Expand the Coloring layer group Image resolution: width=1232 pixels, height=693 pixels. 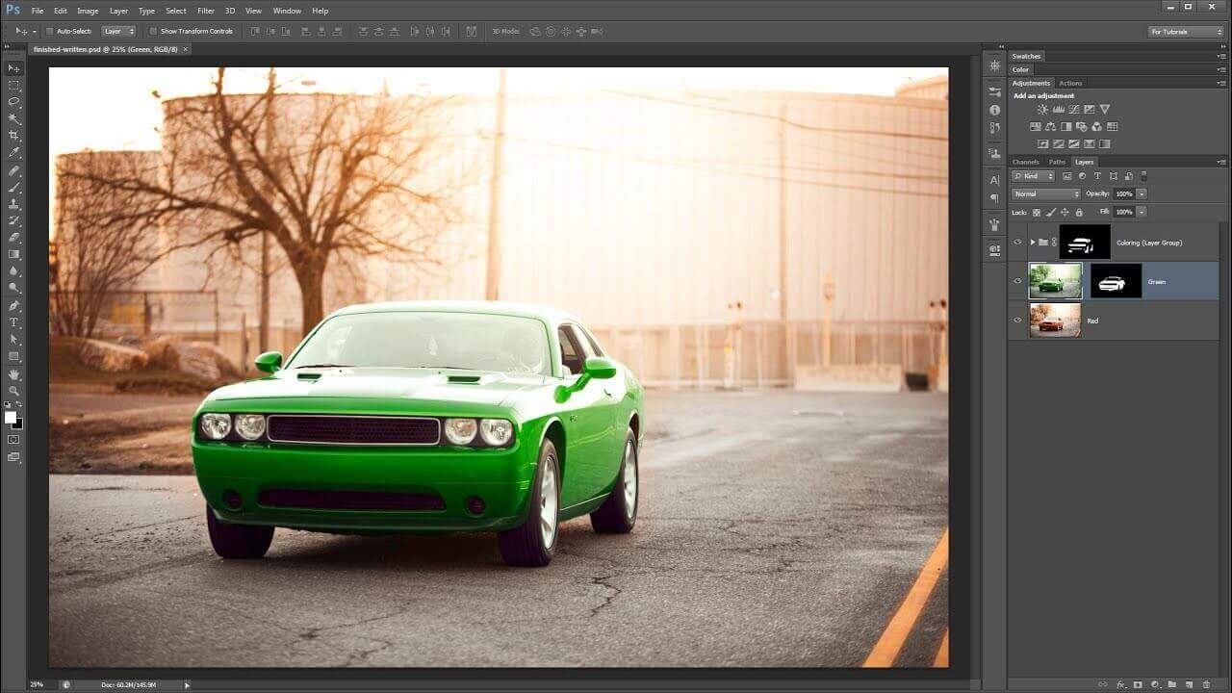click(1033, 243)
